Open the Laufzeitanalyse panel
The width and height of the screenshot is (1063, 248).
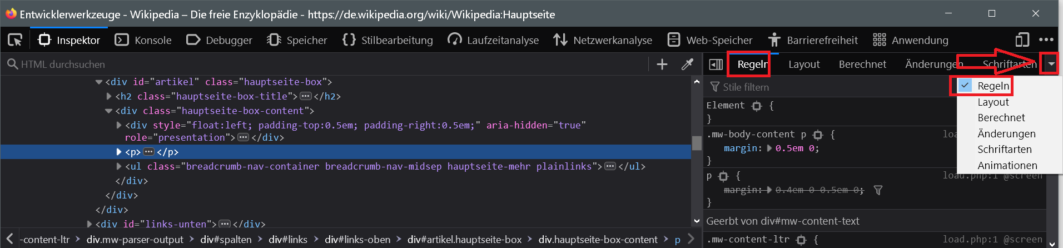pyautogui.click(x=493, y=40)
